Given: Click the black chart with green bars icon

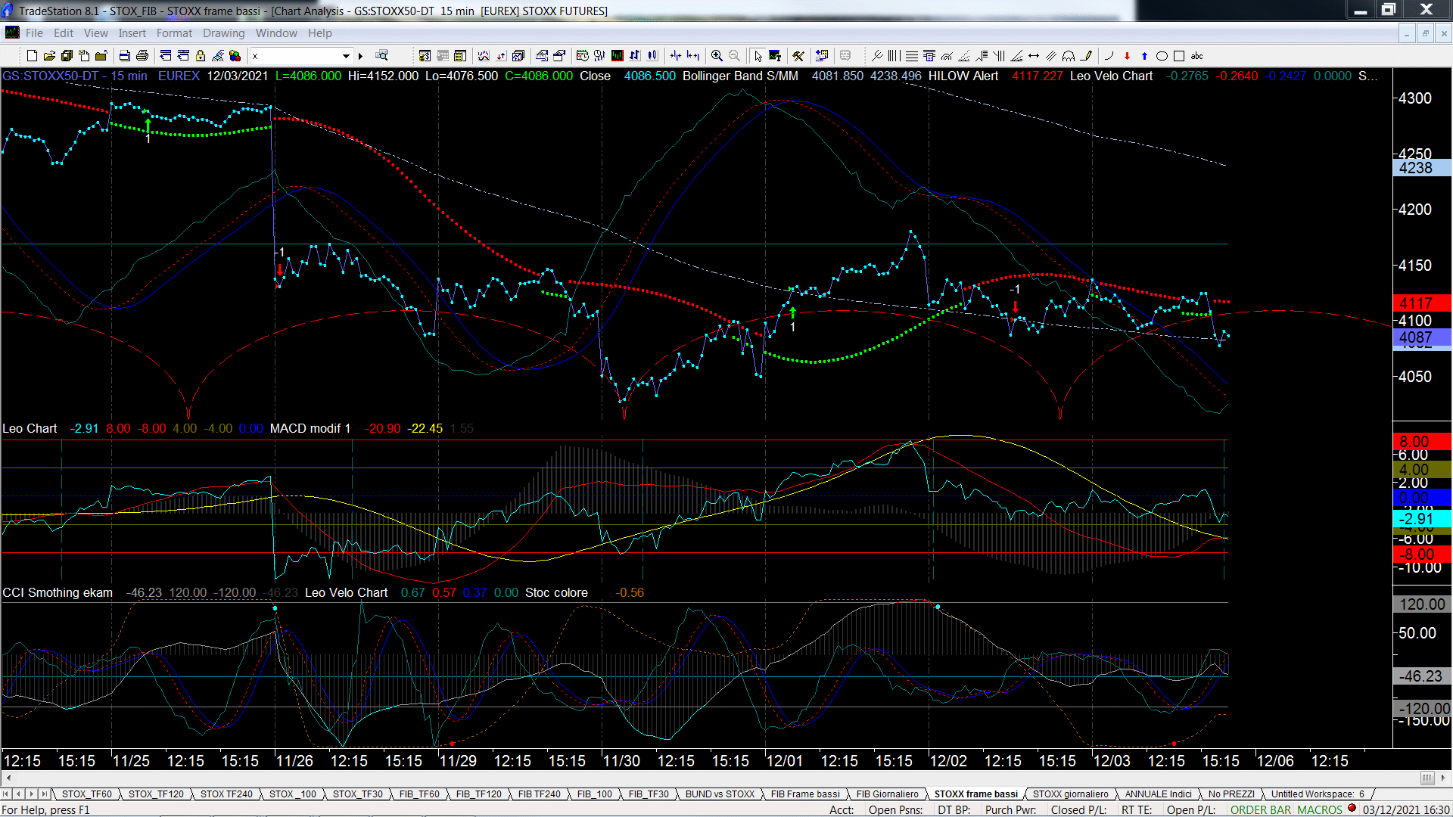Looking at the screenshot, I should coord(618,56).
